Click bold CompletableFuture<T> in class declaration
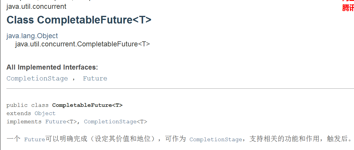This screenshot has width=354, height=150. (87, 105)
